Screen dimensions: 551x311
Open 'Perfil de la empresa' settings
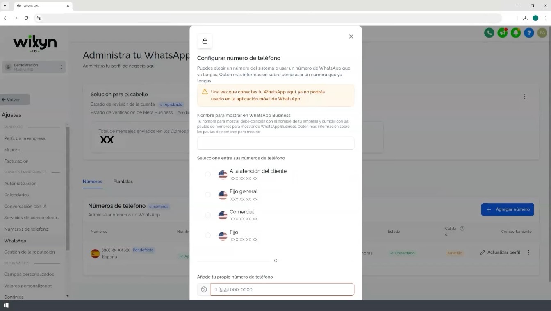(25, 138)
